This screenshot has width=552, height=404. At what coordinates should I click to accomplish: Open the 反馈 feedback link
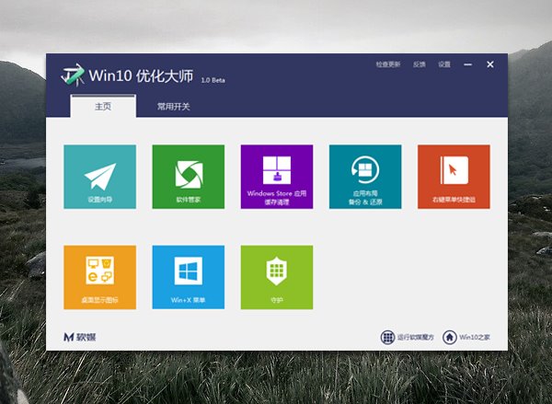coord(420,65)
